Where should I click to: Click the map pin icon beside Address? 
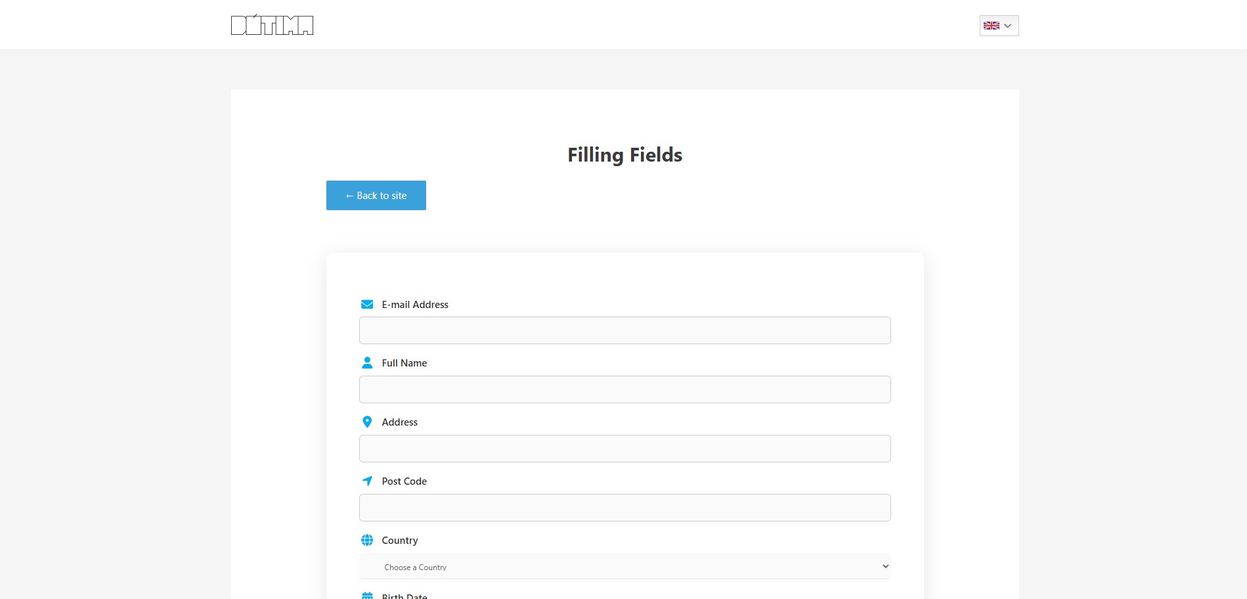367,422
